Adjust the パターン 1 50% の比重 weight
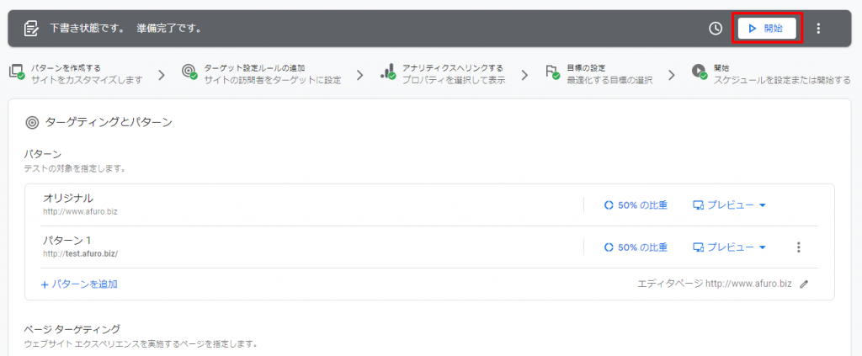862x356 pixels. [636, 247]
